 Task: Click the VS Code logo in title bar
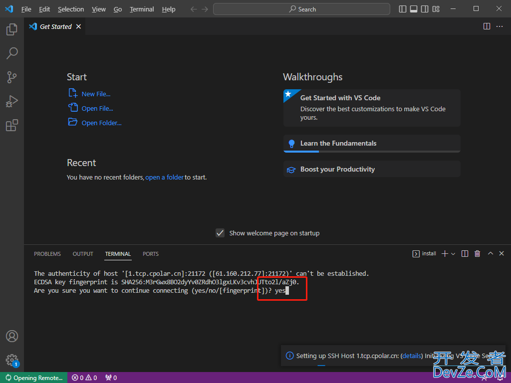[9, 9]
